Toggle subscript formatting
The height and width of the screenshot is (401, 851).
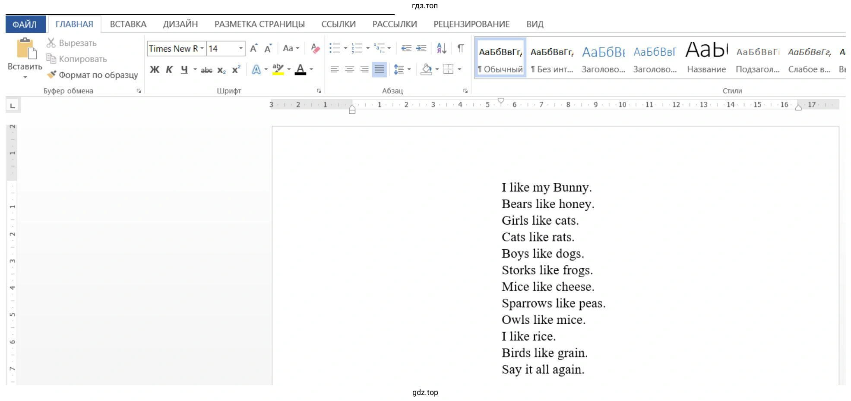(221, 70)
